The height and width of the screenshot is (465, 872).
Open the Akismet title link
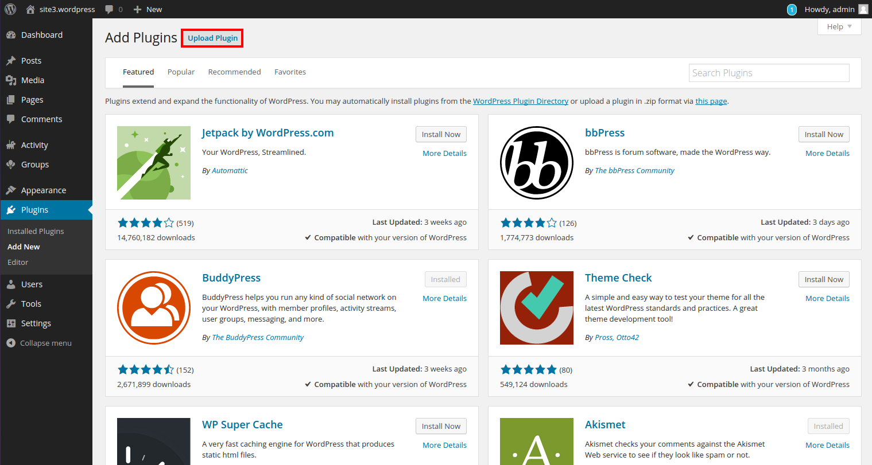(605, 425)
